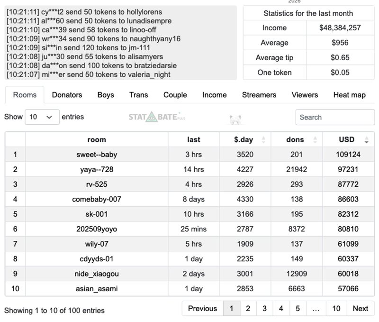
Task: Select the sweet--baby room row
Action: pyautogui.click(x=97, y=155)
